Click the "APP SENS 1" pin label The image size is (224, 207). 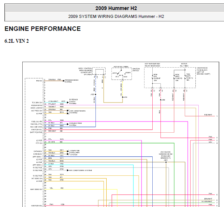coord(38,157)
